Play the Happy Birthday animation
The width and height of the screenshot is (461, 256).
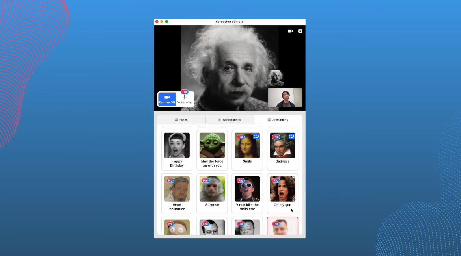pyautogui.click(x=176, y=145)
